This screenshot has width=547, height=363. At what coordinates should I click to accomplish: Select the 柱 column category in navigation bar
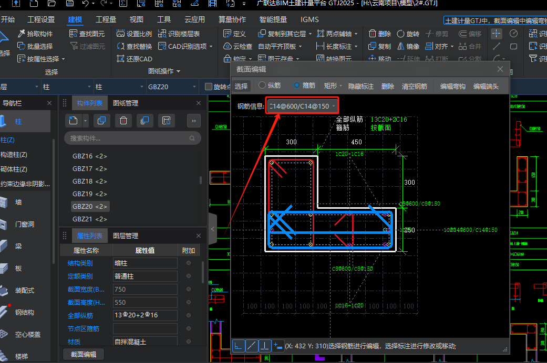click(x=25, y=121)
